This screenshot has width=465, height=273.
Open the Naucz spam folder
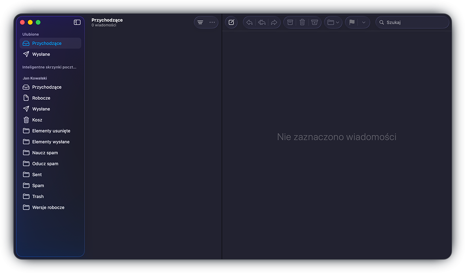45,152
